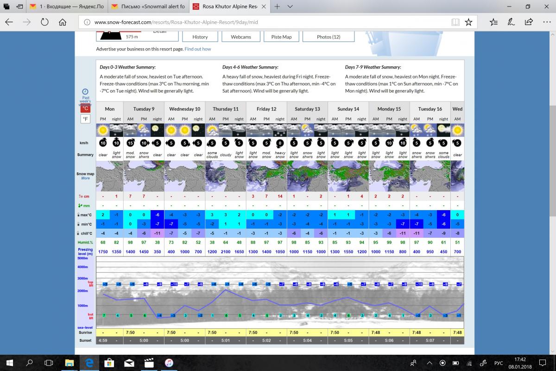
Task: Open the Wednesday 10 snow map thumbnail
Action: (185, 176)
